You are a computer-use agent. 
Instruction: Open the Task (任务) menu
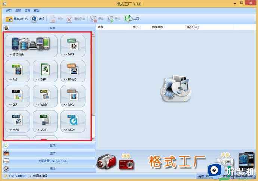[x=9, y=10]
